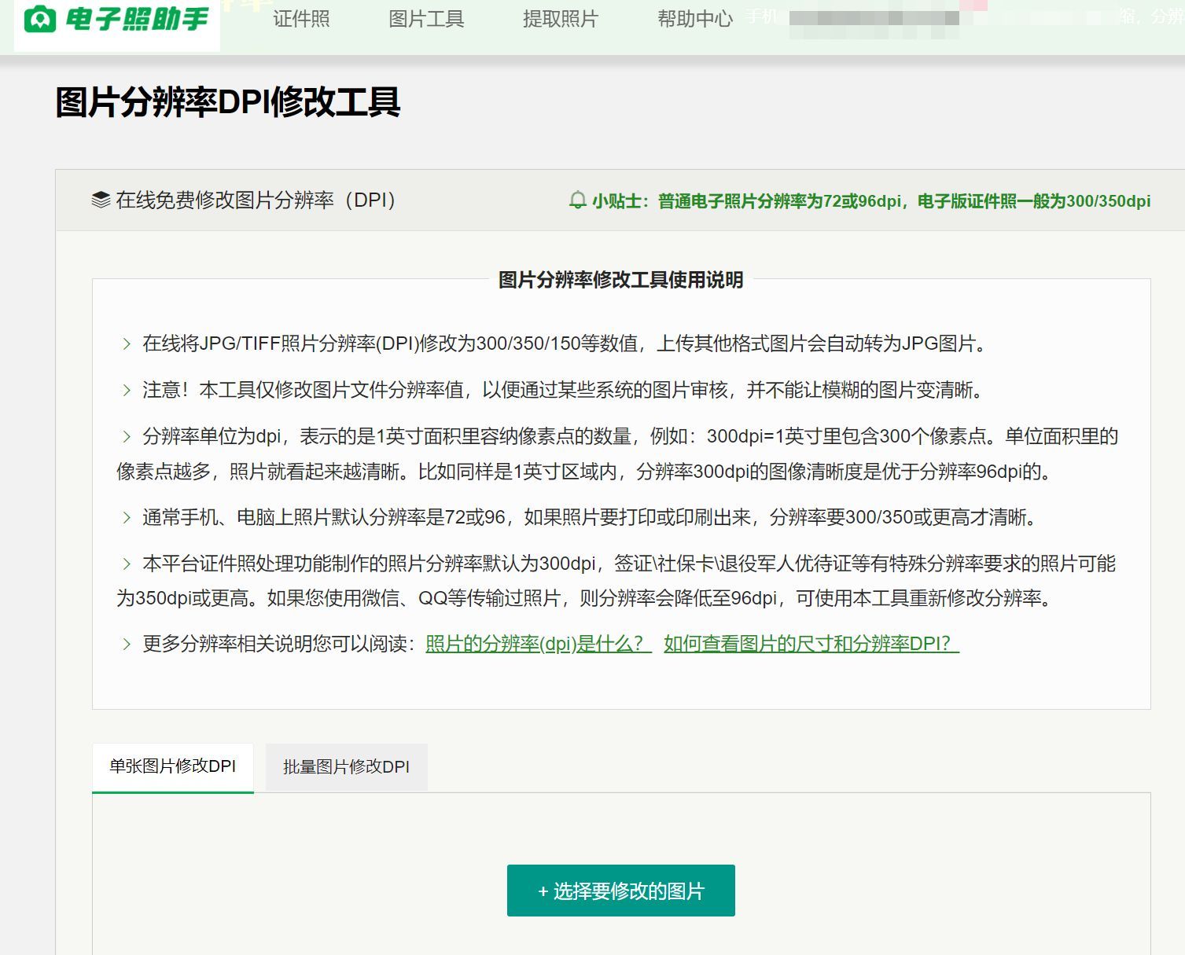Click the stacked-layers icon beside 在线免费修改图片分辨率

(x=99, y=200)
